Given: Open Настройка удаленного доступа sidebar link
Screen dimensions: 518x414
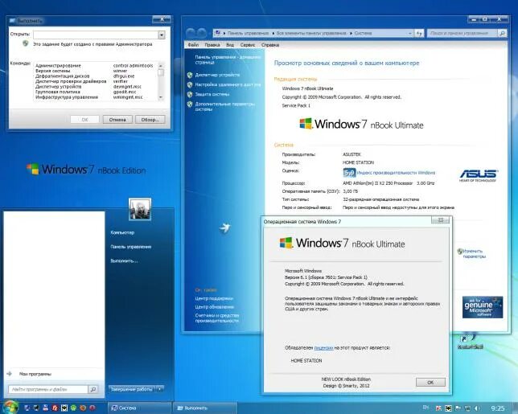Looking at the screenshot, I should click(x=228, y=85).
